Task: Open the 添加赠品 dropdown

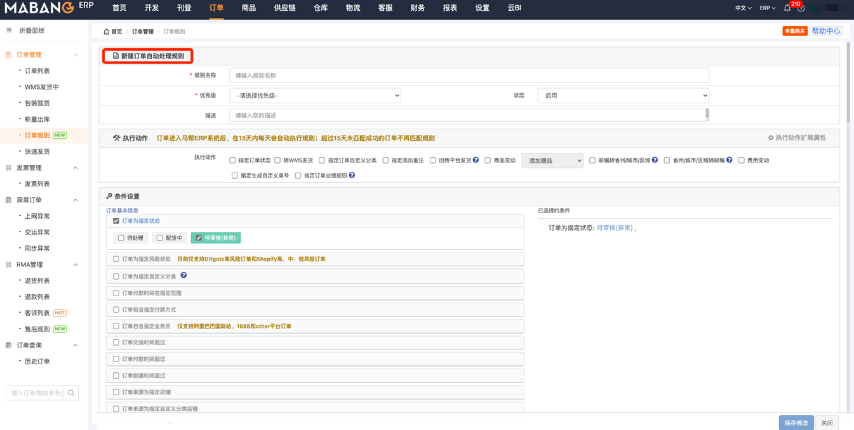Action: [x=552, y=160]
